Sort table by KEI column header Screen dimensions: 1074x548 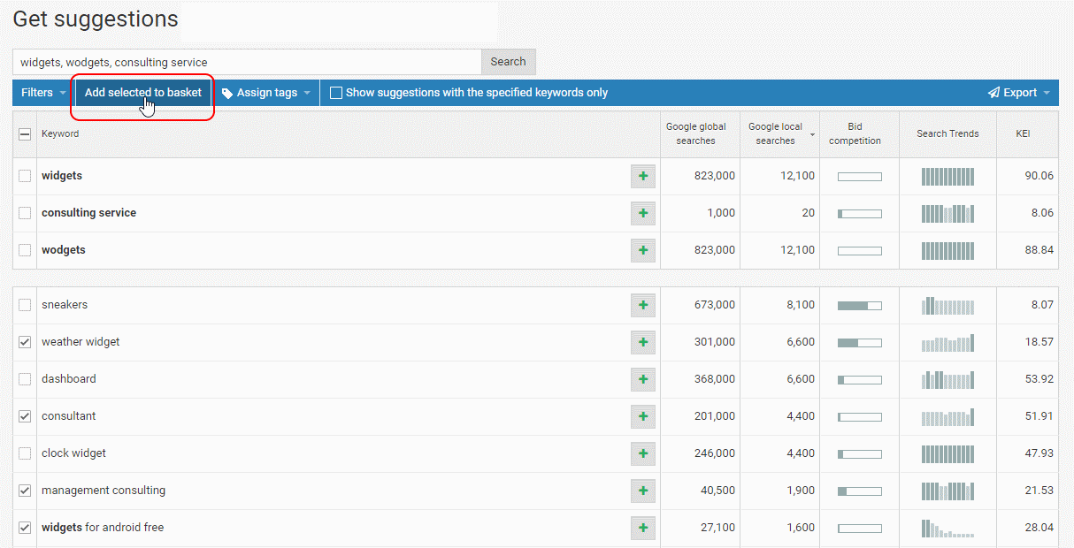pos(1023,134)
